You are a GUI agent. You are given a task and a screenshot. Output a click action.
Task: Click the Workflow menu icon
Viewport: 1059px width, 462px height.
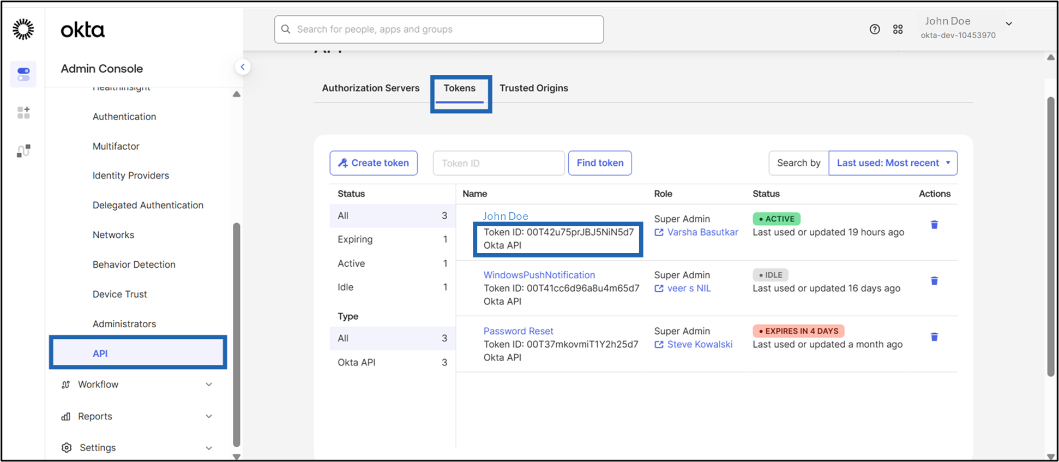(x=66, y=385)
